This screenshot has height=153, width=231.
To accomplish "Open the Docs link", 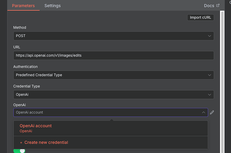I will click(x=209, y=6).
